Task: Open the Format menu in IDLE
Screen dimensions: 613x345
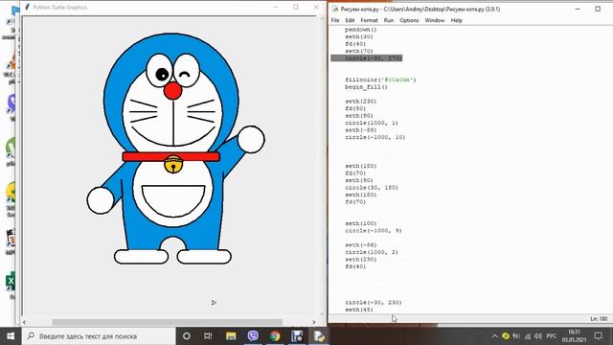Action: coord(369,20)
